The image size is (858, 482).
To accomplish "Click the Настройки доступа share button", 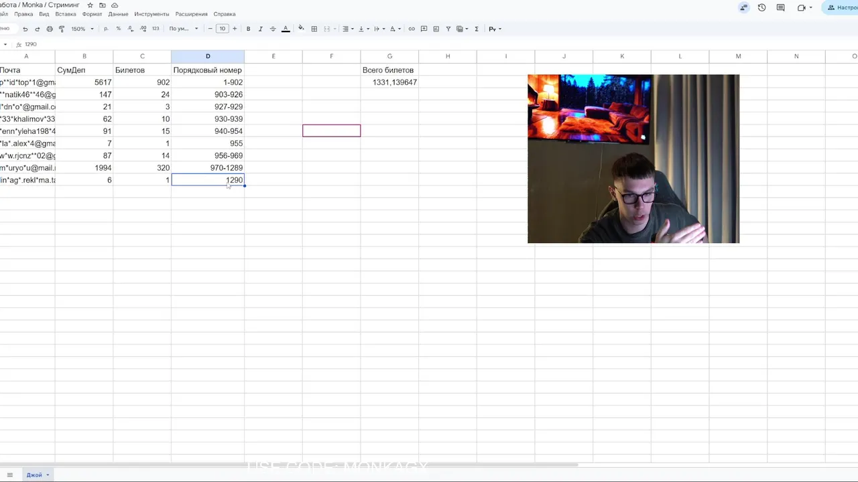I will click(841, 7).
